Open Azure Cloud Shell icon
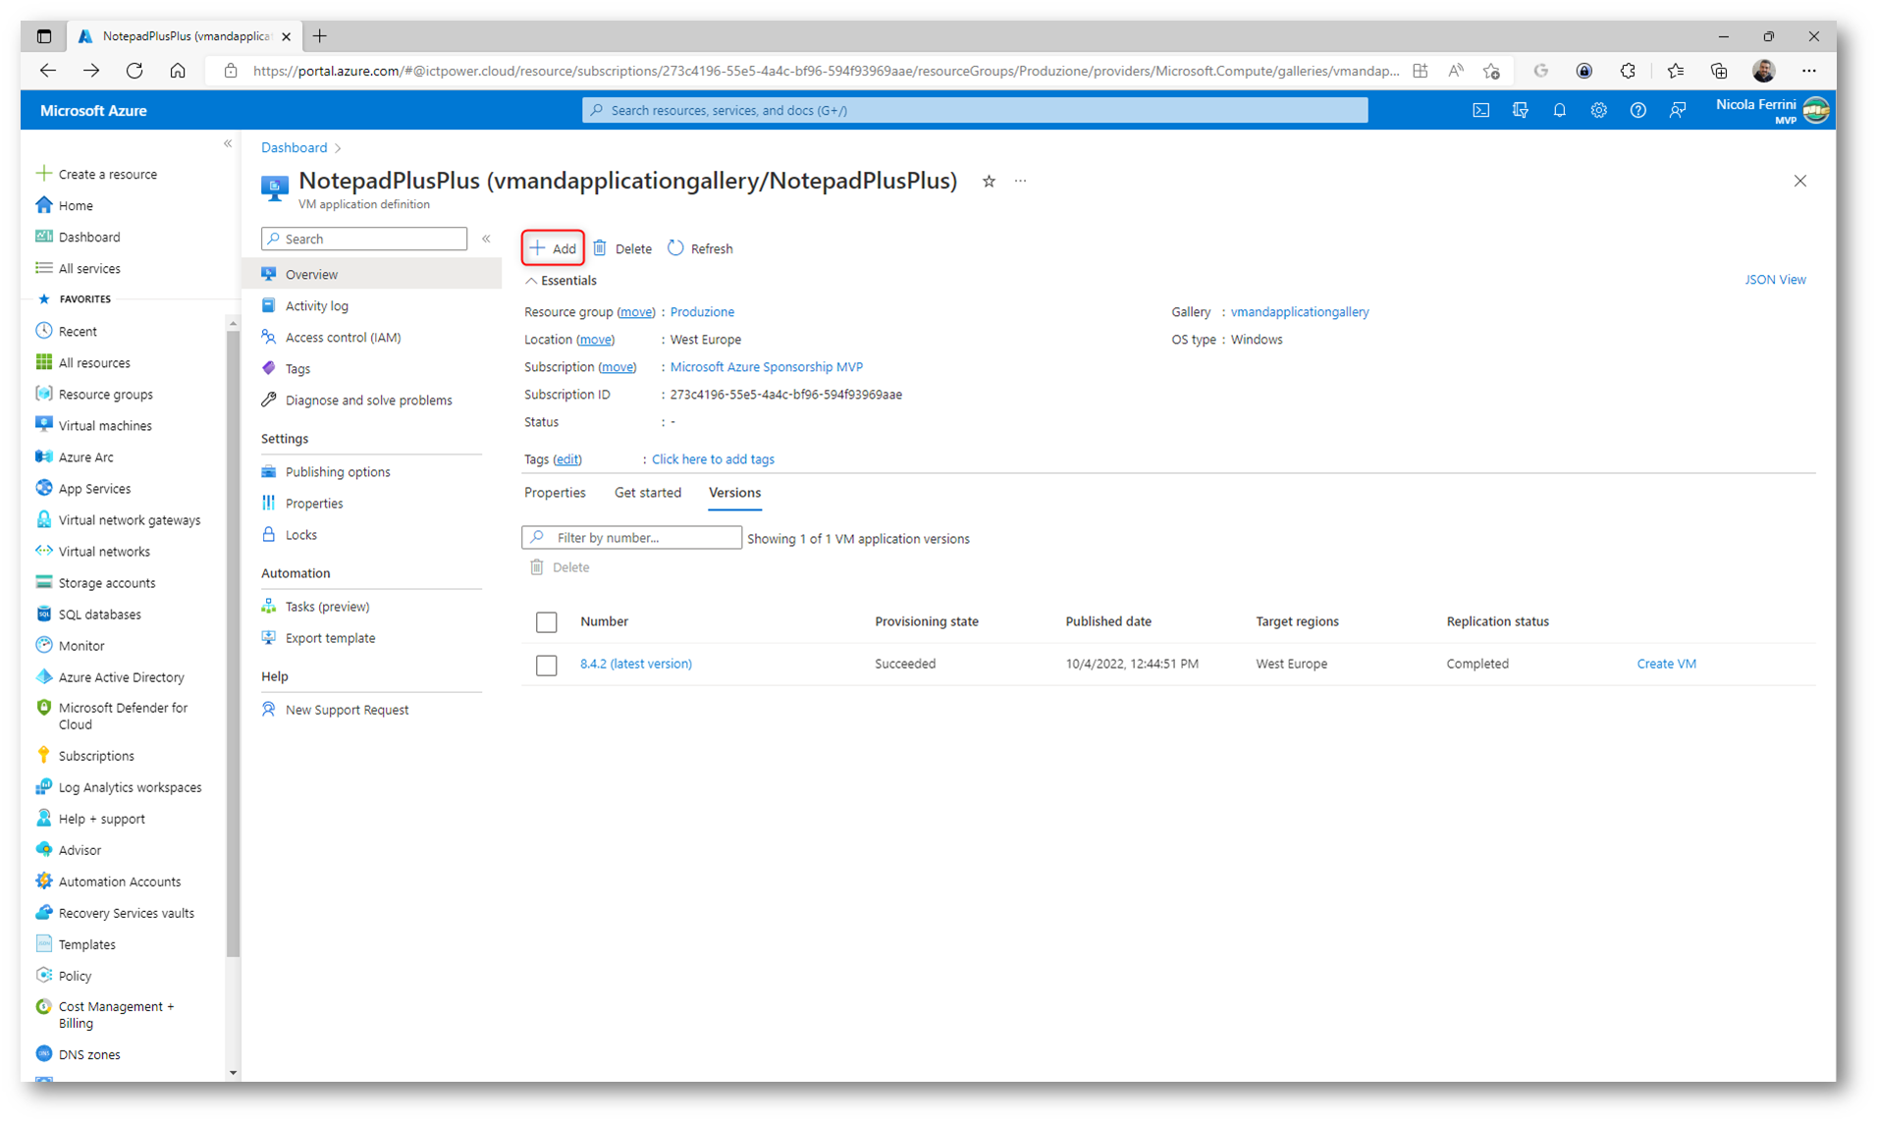1878x1123 pixels. [1480, 111]
